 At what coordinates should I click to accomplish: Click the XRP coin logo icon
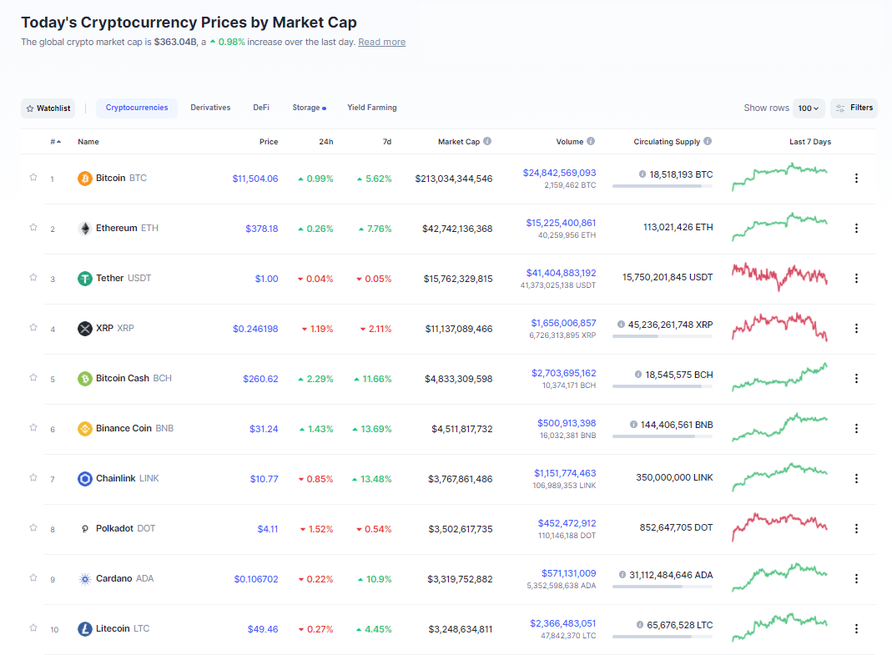85,329
